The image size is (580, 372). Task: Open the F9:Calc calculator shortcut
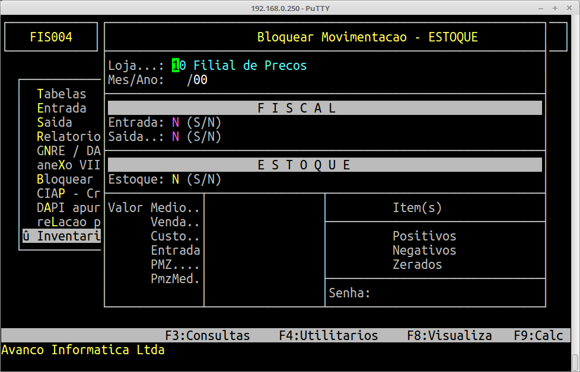538,335
